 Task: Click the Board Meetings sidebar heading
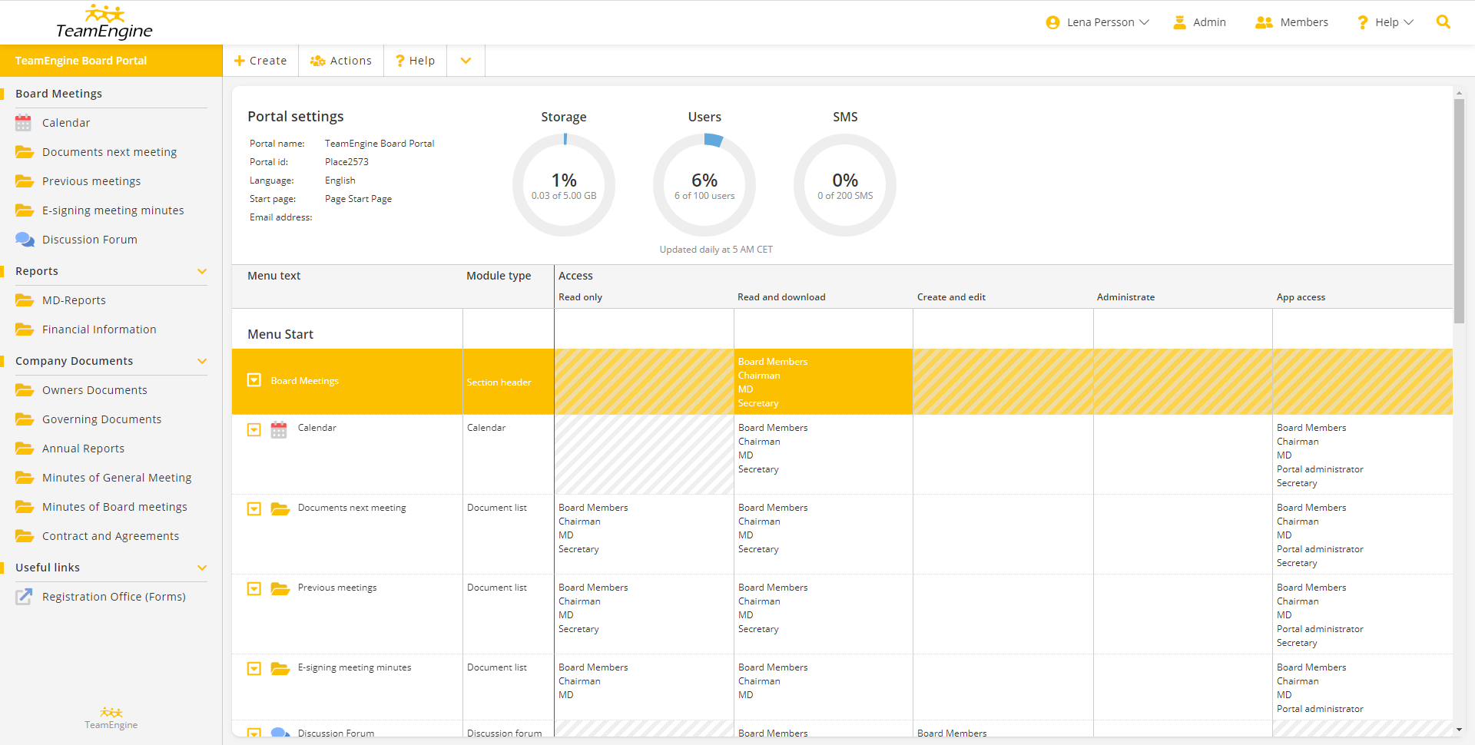coord(58,94)
